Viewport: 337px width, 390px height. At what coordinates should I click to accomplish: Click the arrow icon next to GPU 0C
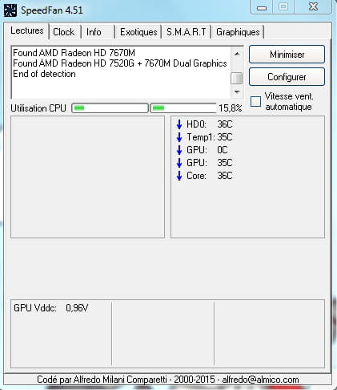click(179, 150)
